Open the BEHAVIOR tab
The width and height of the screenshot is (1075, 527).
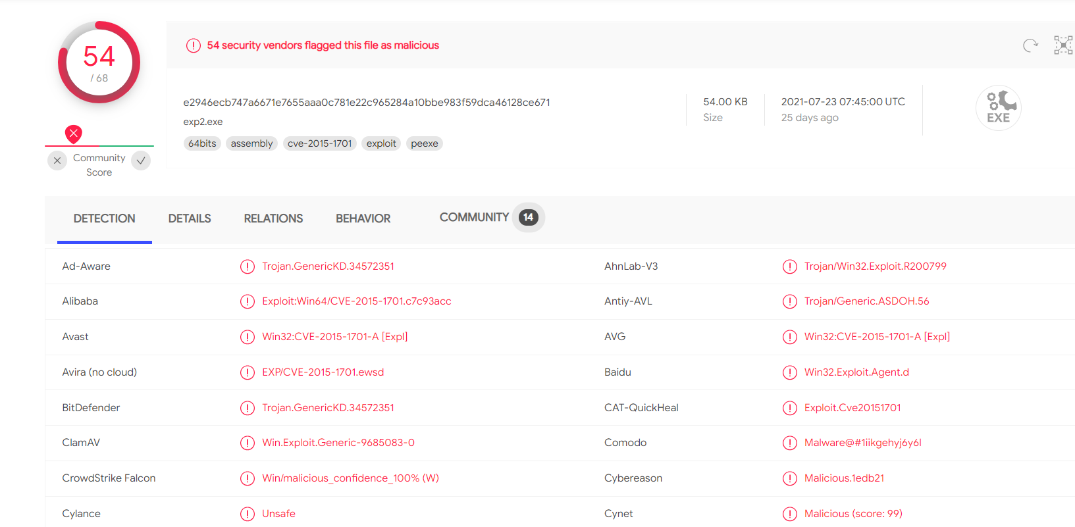pos(363,218)
